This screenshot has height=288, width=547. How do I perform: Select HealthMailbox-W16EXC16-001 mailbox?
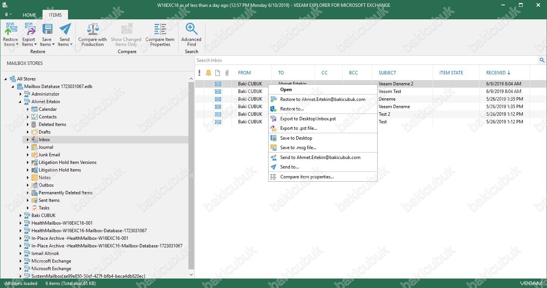pyautogui.click(x=62, y=223)
